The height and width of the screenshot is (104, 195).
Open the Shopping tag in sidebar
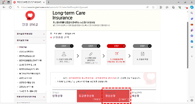(x=192, y=19)
